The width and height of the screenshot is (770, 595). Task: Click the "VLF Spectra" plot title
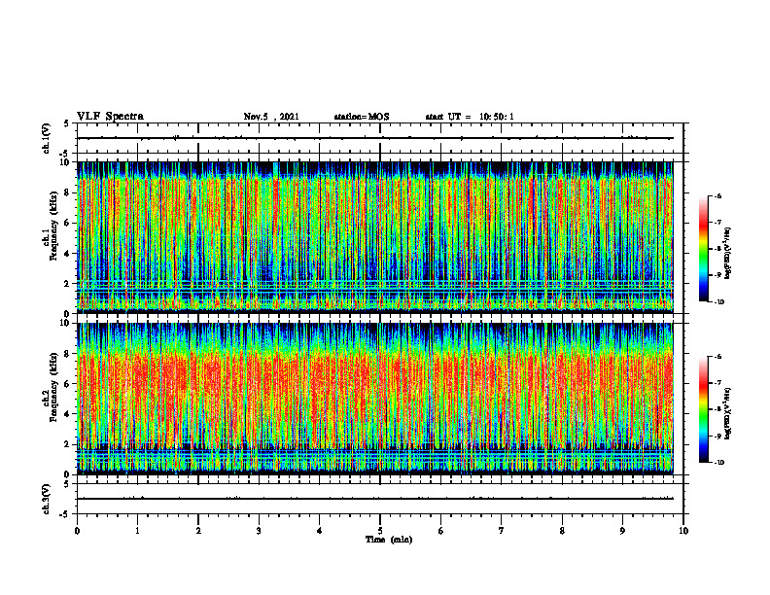click(x=110, y=117)
